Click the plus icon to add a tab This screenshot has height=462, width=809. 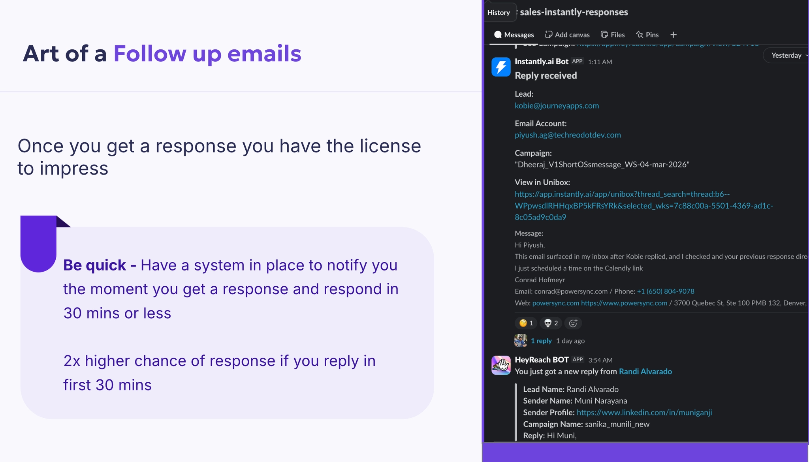(x=674, y=35)
